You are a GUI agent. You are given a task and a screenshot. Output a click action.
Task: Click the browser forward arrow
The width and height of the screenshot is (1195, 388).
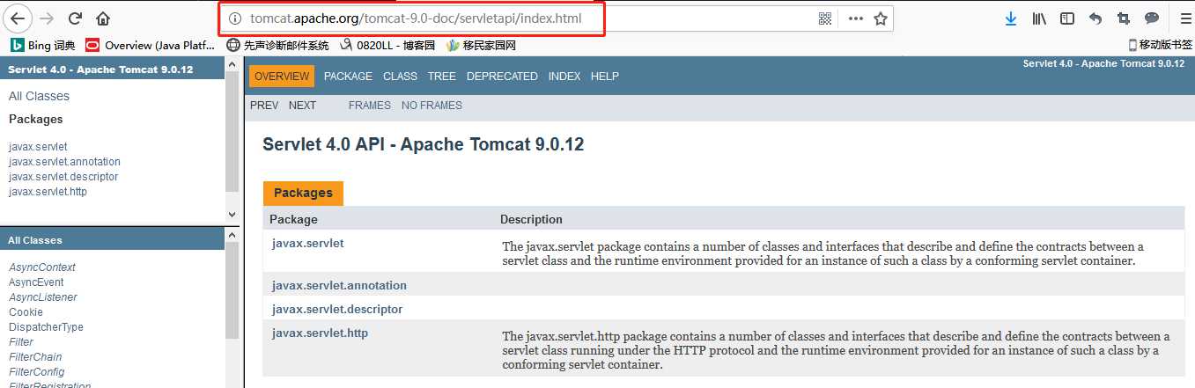[x=47, y=18]
